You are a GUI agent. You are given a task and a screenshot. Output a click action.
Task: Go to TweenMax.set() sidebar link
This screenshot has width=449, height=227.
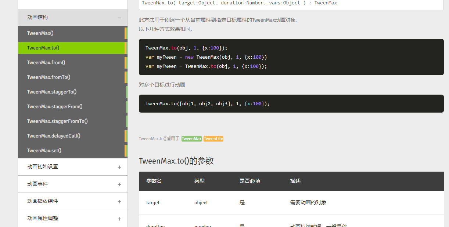(x=72, y=151)
